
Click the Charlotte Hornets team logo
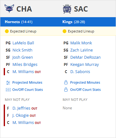pyautogui.click(x=9, y=9)
